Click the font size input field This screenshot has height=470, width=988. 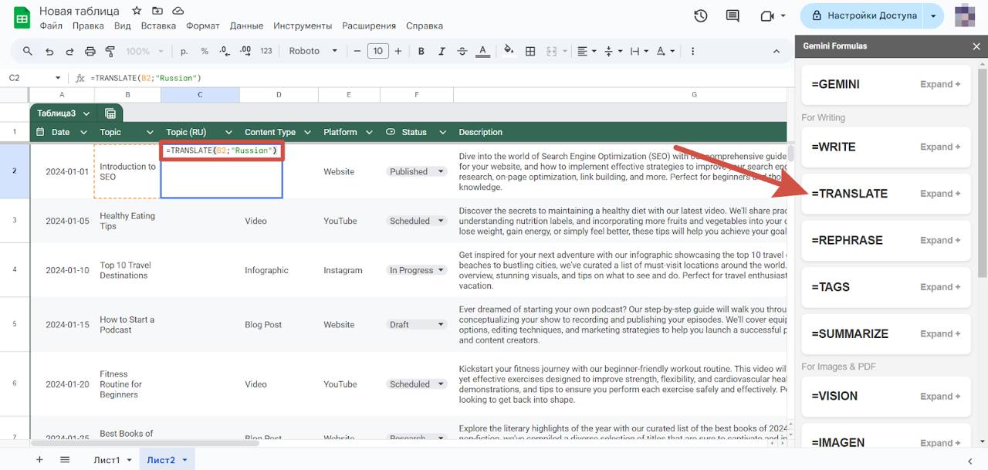[377, 52]
